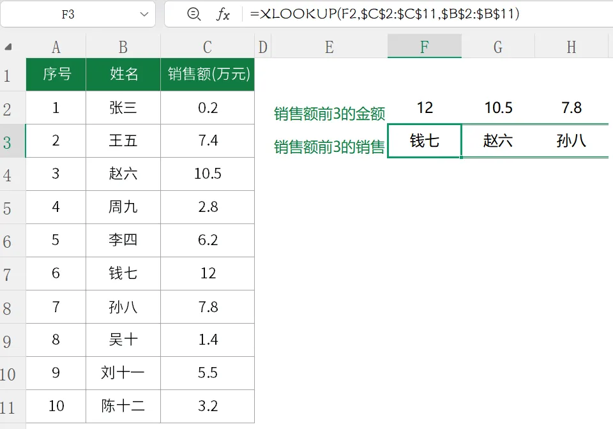Click the header cell 序号
Viewport: 613px width, 429px height.
[56, 75]
